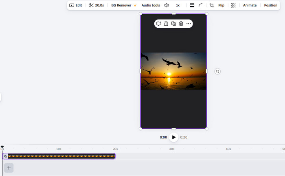
Task: Open the transparency checkerboard icon
Action: point(234,5)
